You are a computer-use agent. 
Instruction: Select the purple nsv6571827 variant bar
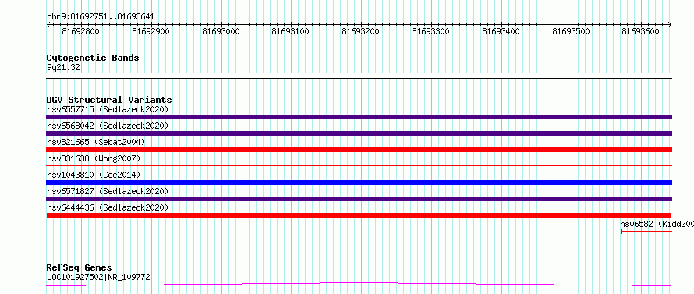[x=359, y=199]
